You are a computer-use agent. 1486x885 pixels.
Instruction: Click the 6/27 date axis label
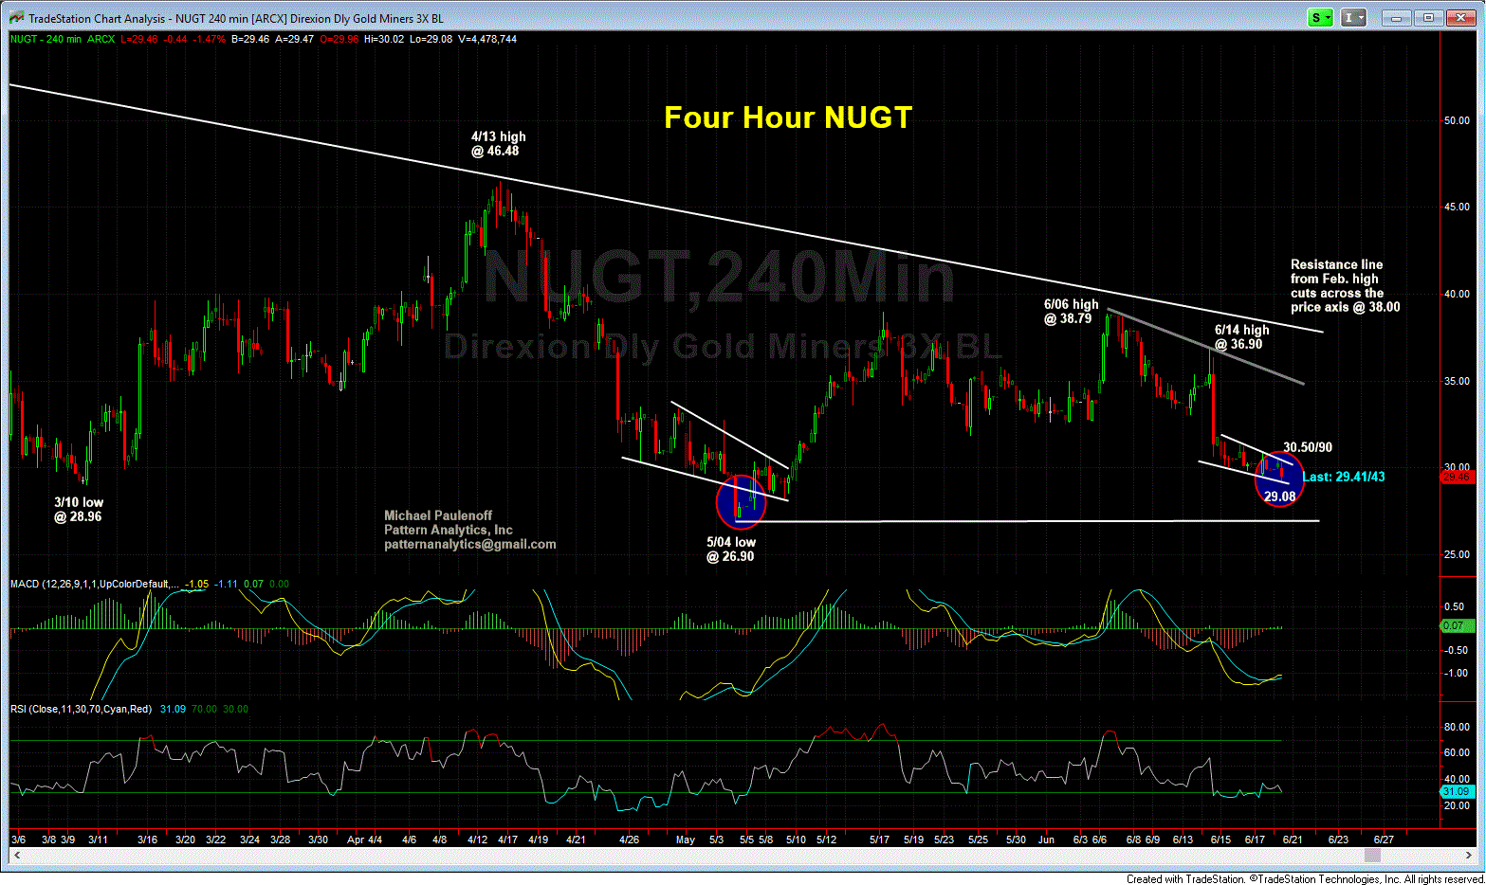[1384, 840]
